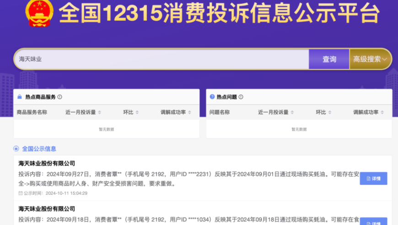
Task: Click the 问题名称 column header
Action: tap(220, 112)
